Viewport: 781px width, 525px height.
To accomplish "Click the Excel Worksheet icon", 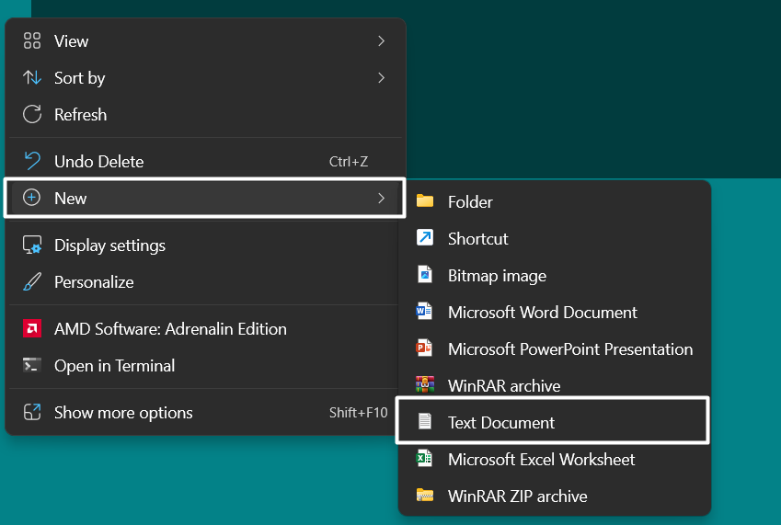I will click(x=424, y=459).
